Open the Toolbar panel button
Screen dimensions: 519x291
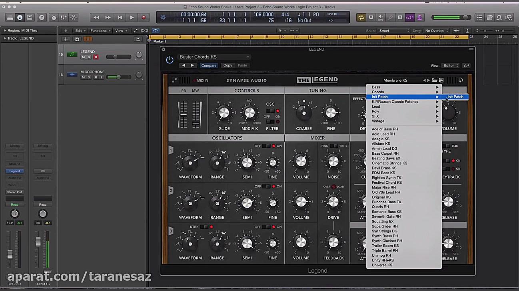(30, 18)
